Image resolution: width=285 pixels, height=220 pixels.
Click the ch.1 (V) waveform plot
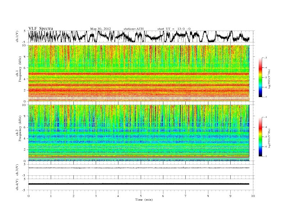tap(141, 36)
